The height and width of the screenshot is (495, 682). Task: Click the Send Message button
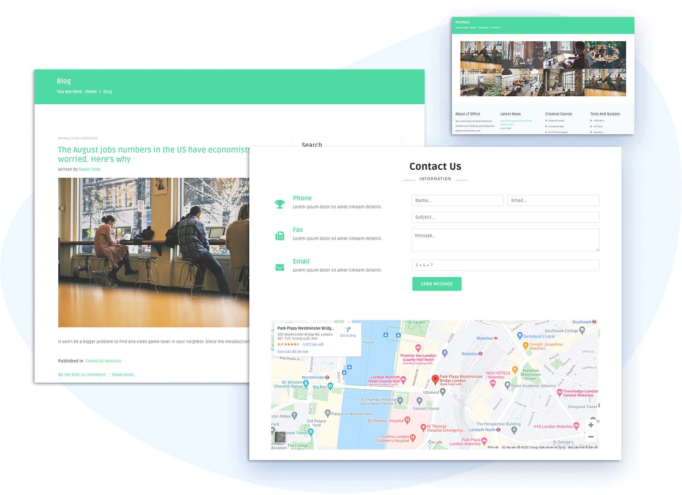pyautogui.click(x=437, y=284)
